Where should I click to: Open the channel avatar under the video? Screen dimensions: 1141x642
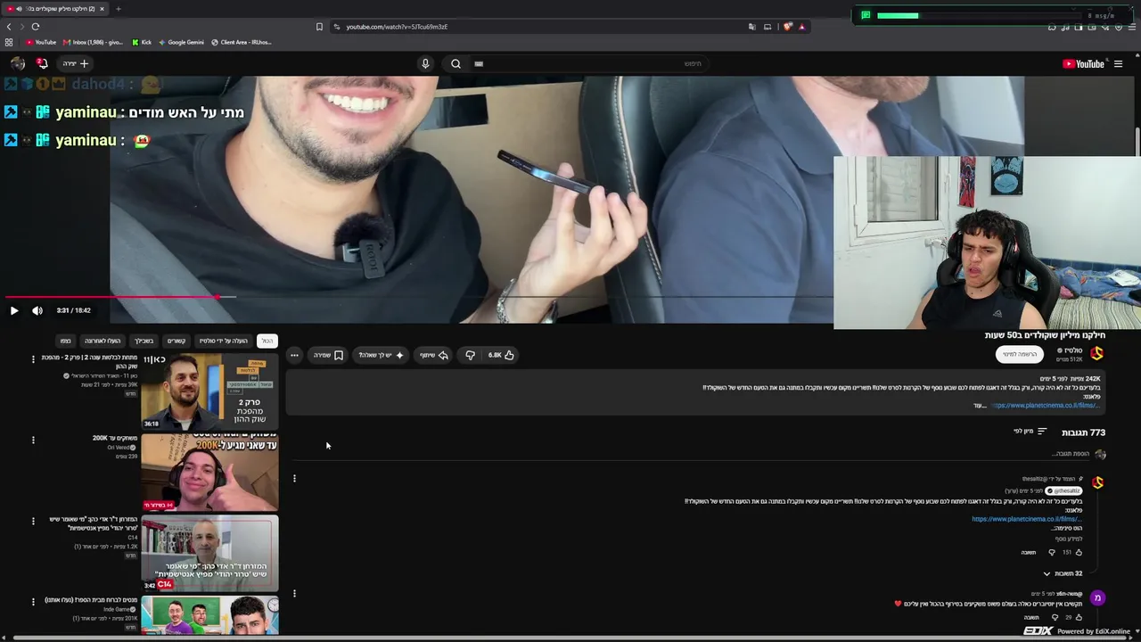point(1096,353)
